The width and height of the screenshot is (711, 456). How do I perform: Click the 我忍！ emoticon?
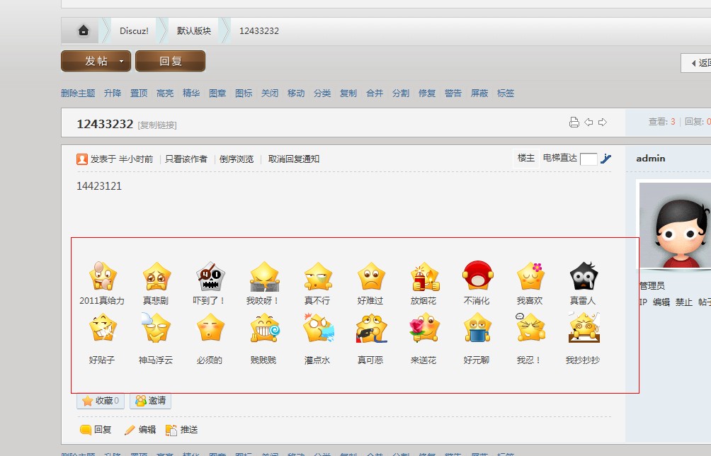click(x=530, y=328)
